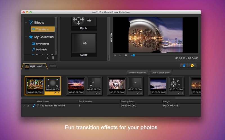The width and height of the screenshot is (225, 140).
Task: Choose the Swipe transition effect
Action: [84, 45]
